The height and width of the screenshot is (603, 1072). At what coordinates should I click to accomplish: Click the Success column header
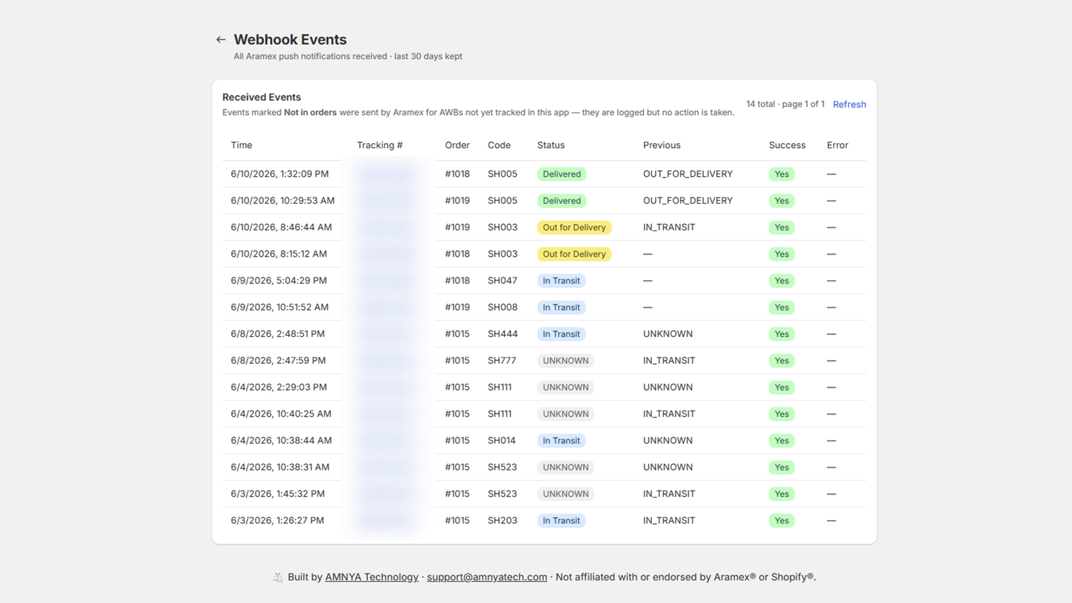(x=787, y=145)
